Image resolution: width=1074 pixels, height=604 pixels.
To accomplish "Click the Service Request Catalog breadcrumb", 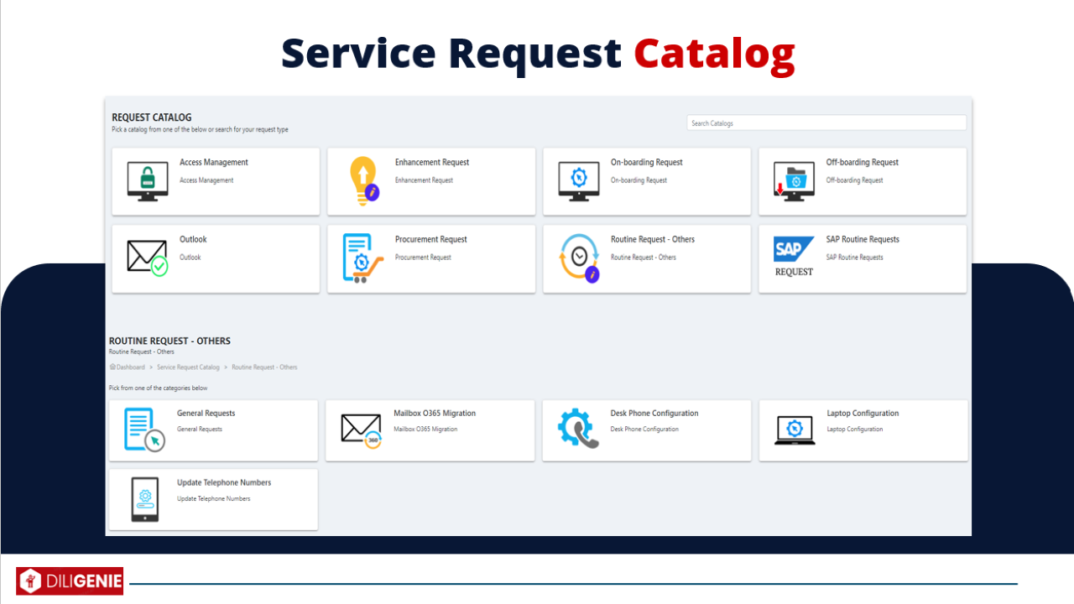I will (188, 367).
